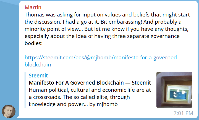This screenshot has height=120, width=199.
Task: Open Martin's profile avatar photo
Action: pos(9,111)
